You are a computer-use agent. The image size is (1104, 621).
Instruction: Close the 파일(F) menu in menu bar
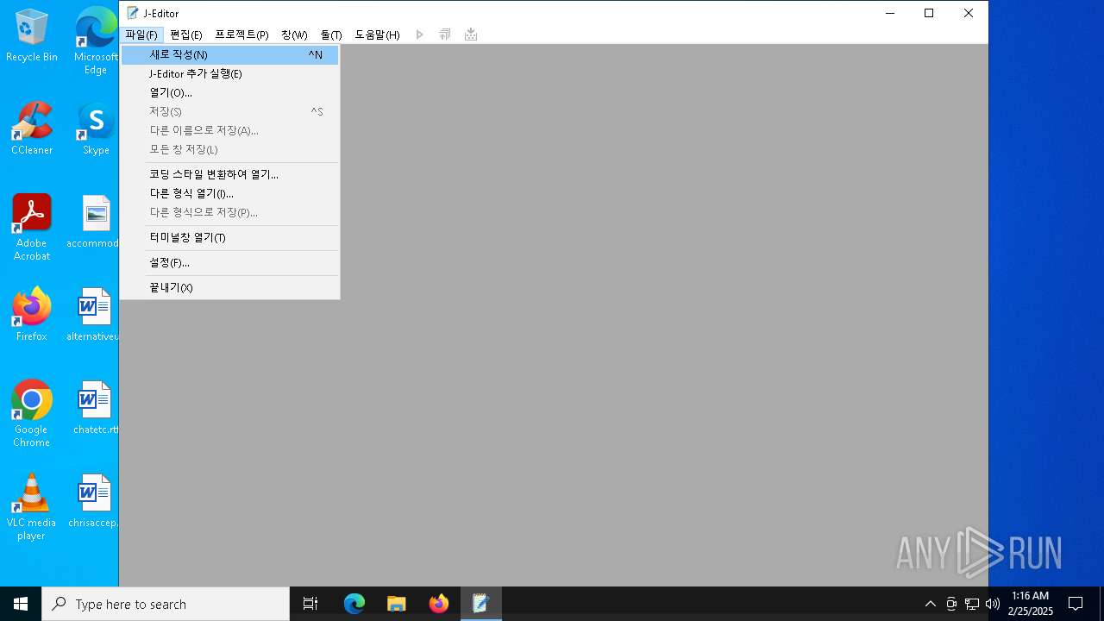141,34
